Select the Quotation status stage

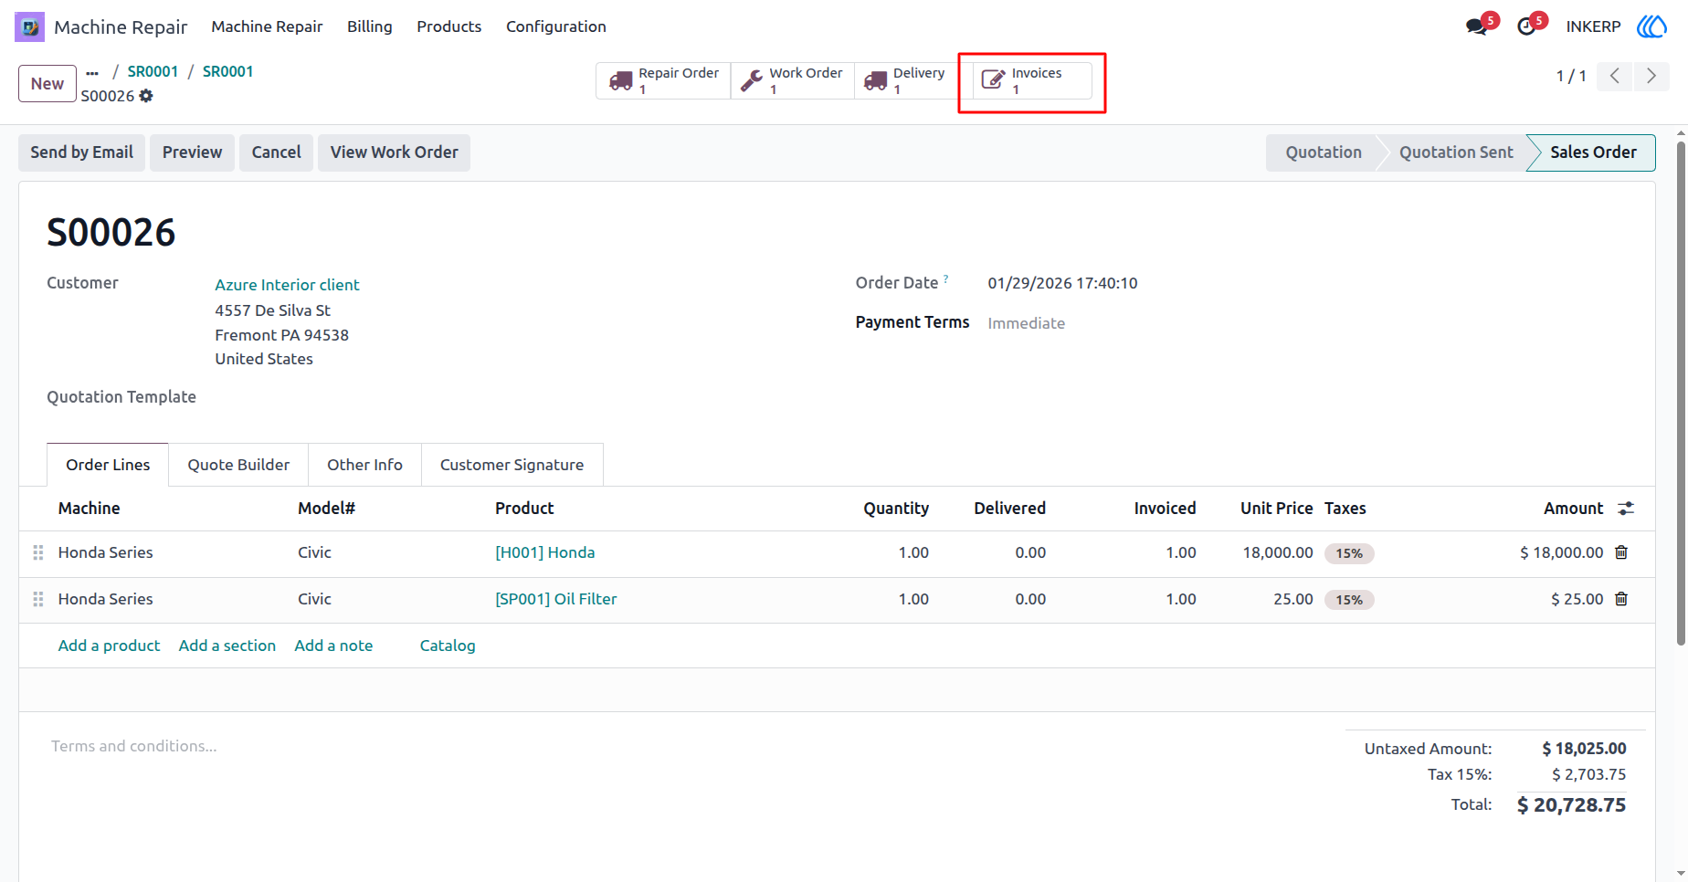point(1324,152)
